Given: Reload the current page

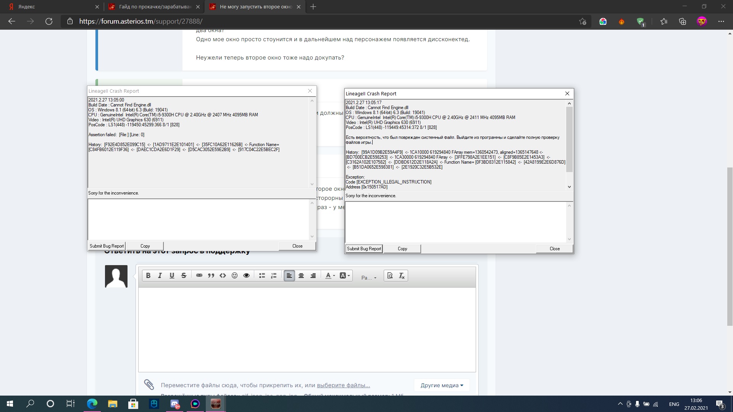Looking at the screenshot, I should coord(49,21).
